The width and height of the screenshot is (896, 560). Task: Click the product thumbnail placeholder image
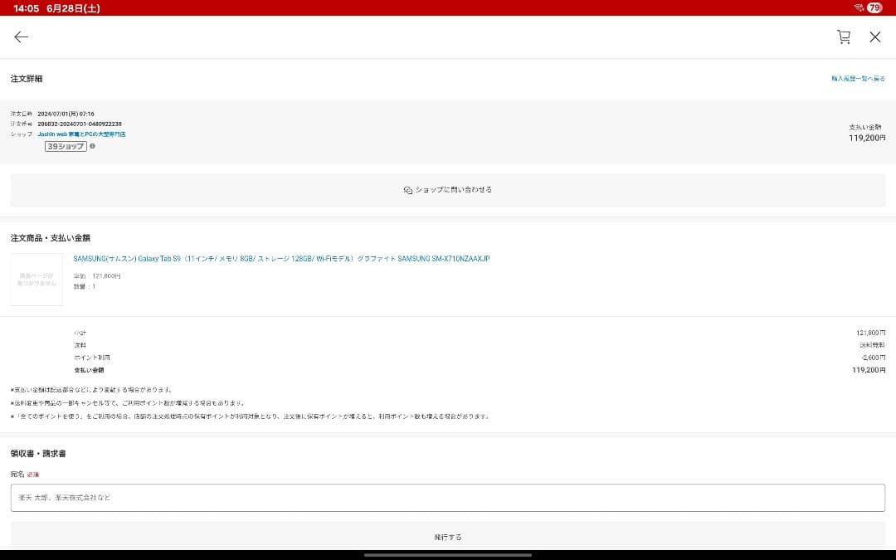click(37, 280)
